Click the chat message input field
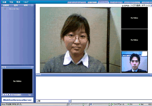152x106 pixels. pyautogui.click(x=112, y=101)
